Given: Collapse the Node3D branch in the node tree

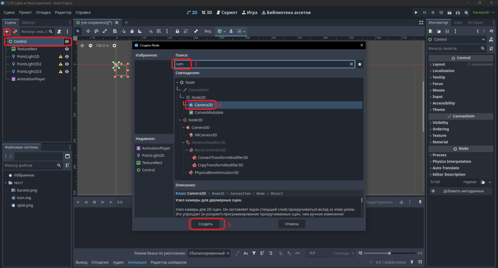Looking at the screenshot, I should click(180, 120).
